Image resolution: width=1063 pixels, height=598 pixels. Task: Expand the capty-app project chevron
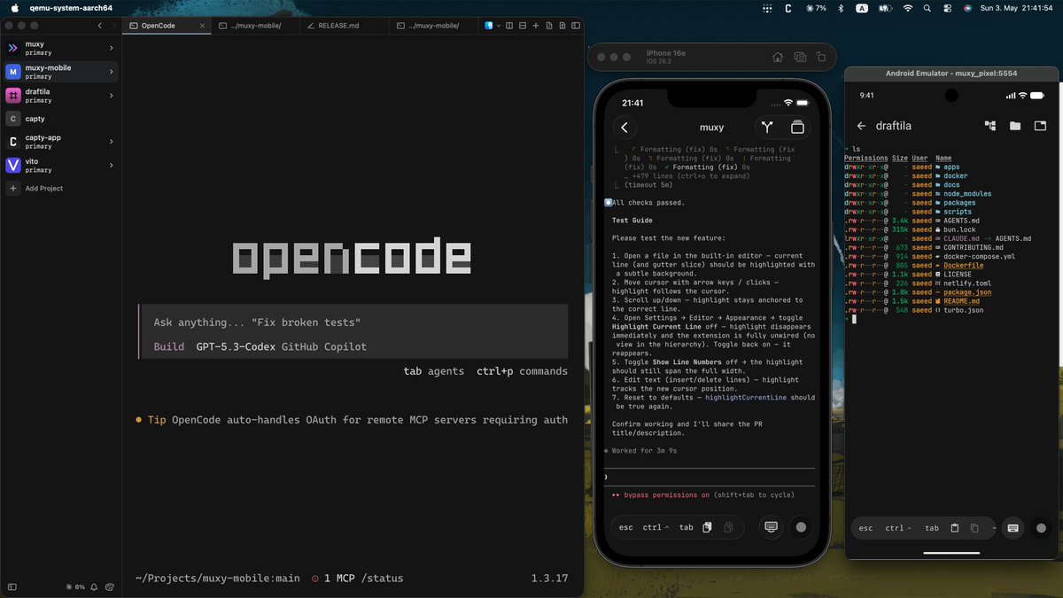pyautogui.click(x=111, y=142)
